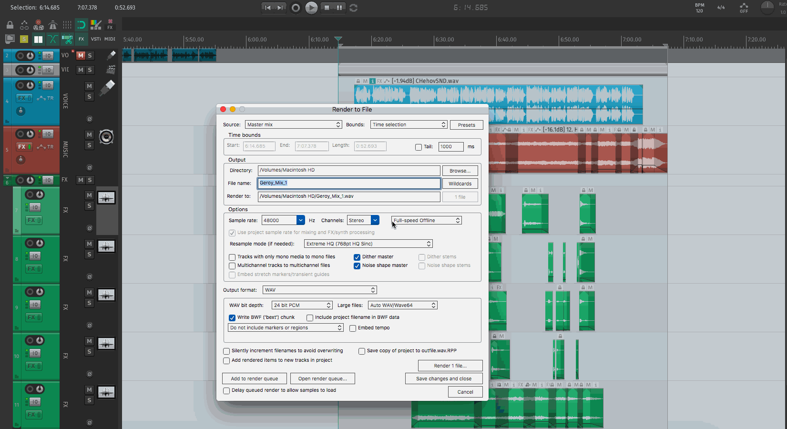
Task: Open the Source dropdown showing Master mix
Action: [294, 125]
